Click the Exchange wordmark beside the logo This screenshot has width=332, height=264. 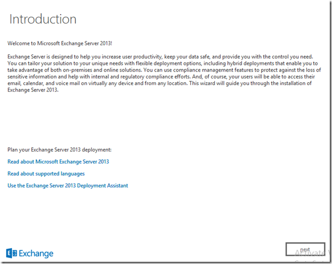36,253
